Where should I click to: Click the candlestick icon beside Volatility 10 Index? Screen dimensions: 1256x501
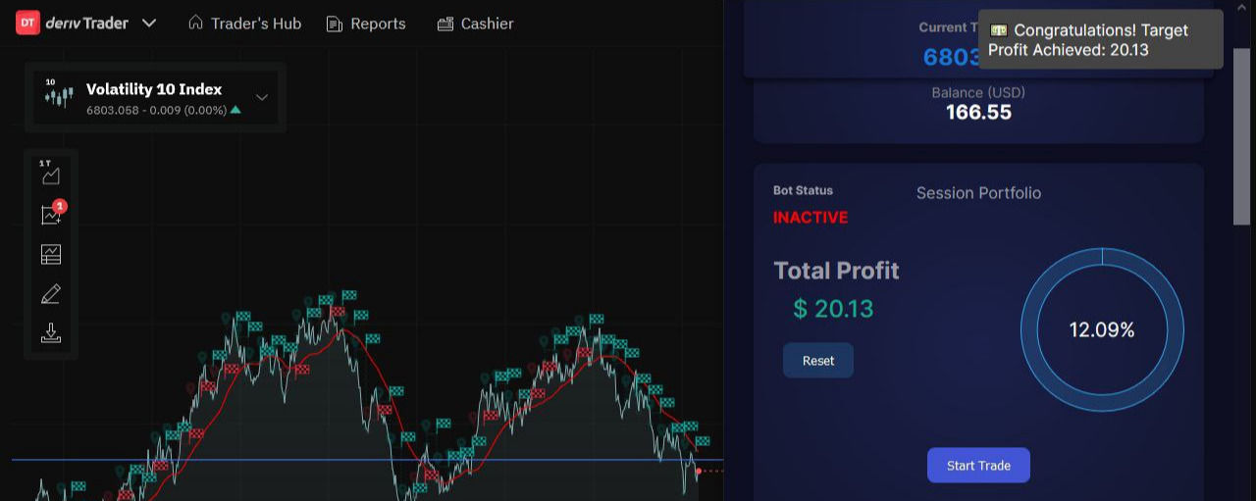[x=59, y=96]
